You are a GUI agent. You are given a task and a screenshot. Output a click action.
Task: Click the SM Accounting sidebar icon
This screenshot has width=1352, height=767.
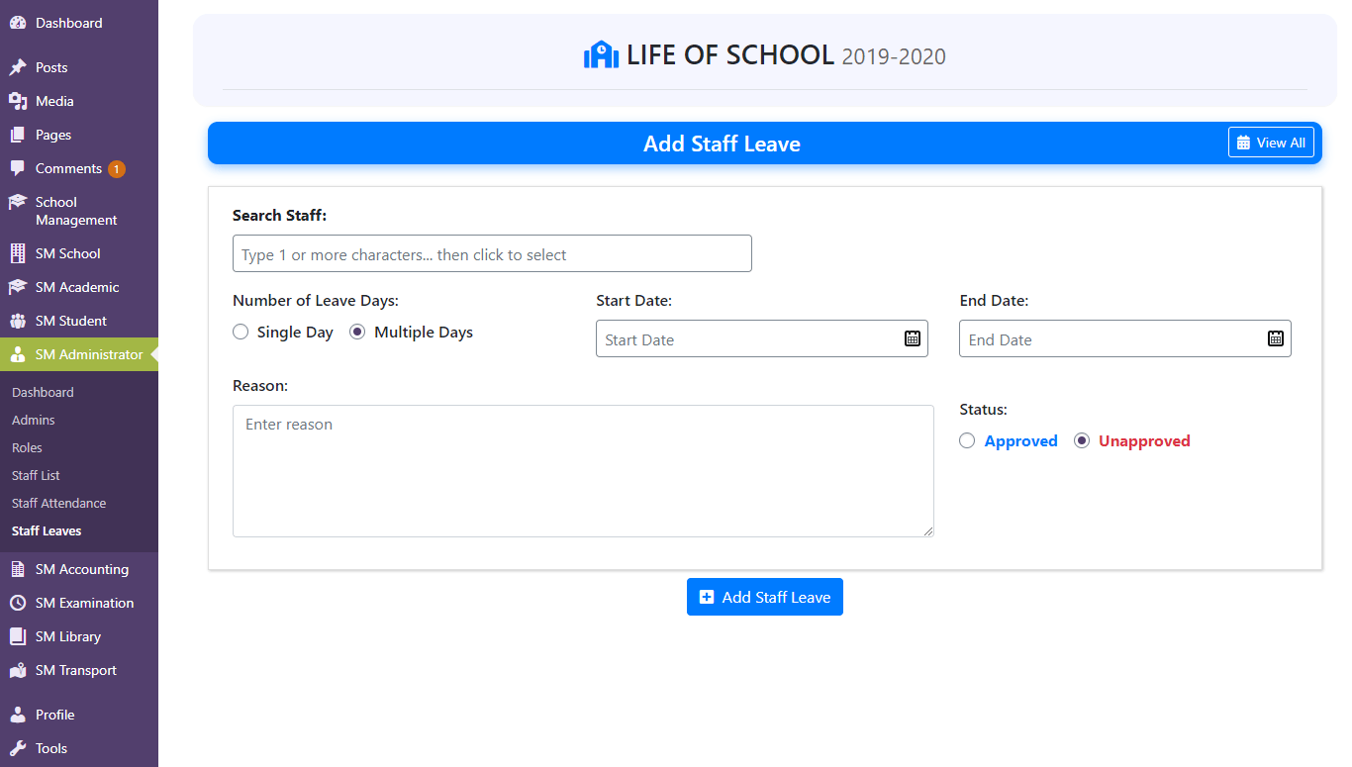point(17,569)
